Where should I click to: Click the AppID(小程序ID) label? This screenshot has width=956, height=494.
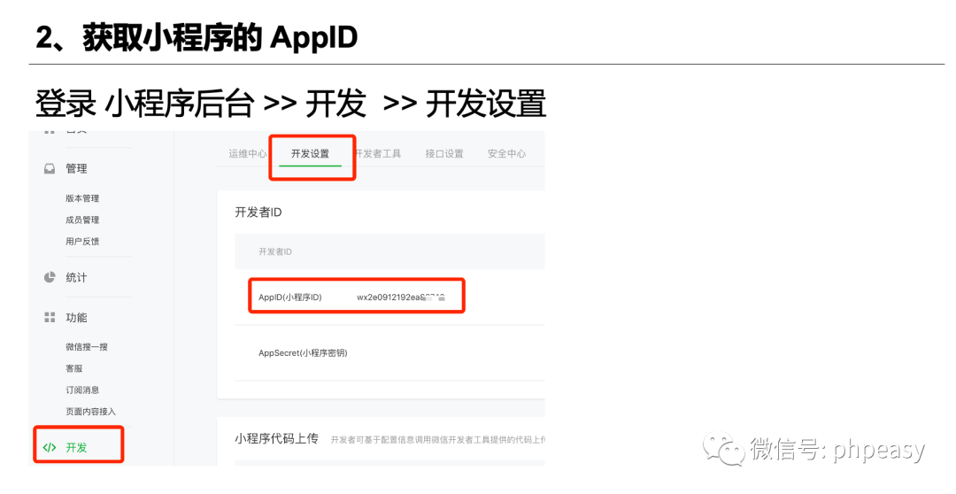pyautogui.click(x=290, y=297)
